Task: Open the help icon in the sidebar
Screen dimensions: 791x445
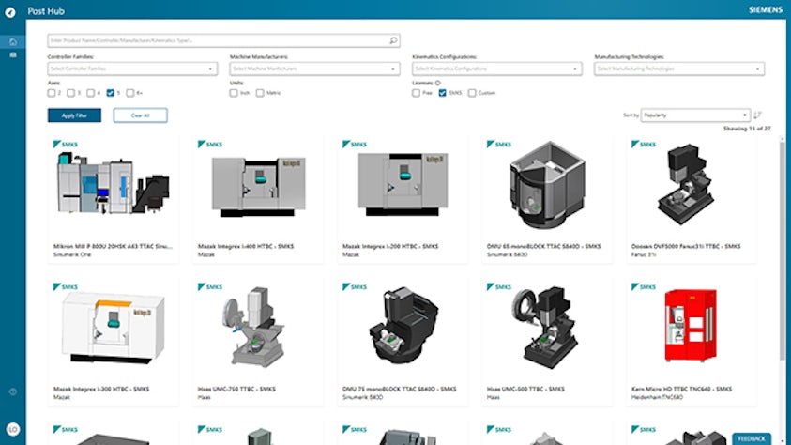Action: click(x=13, y=391)
